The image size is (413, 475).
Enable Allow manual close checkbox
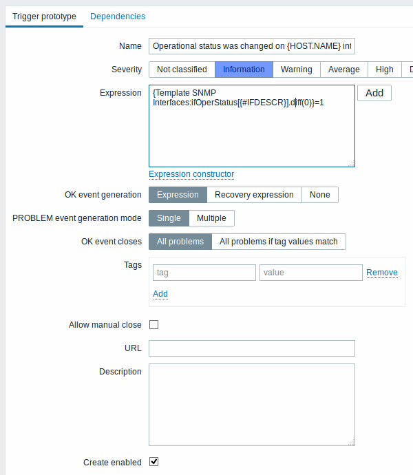tap(154, 325)
